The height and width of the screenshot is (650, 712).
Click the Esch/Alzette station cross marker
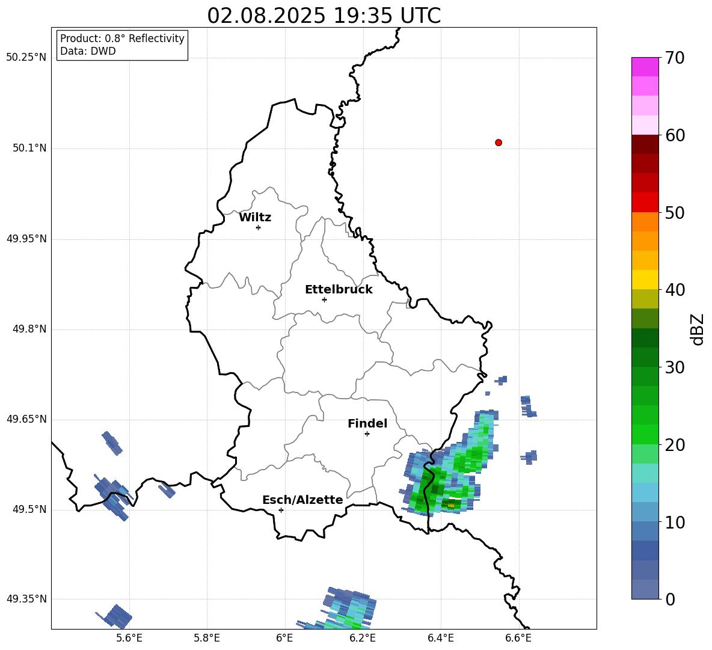point(281,510)
